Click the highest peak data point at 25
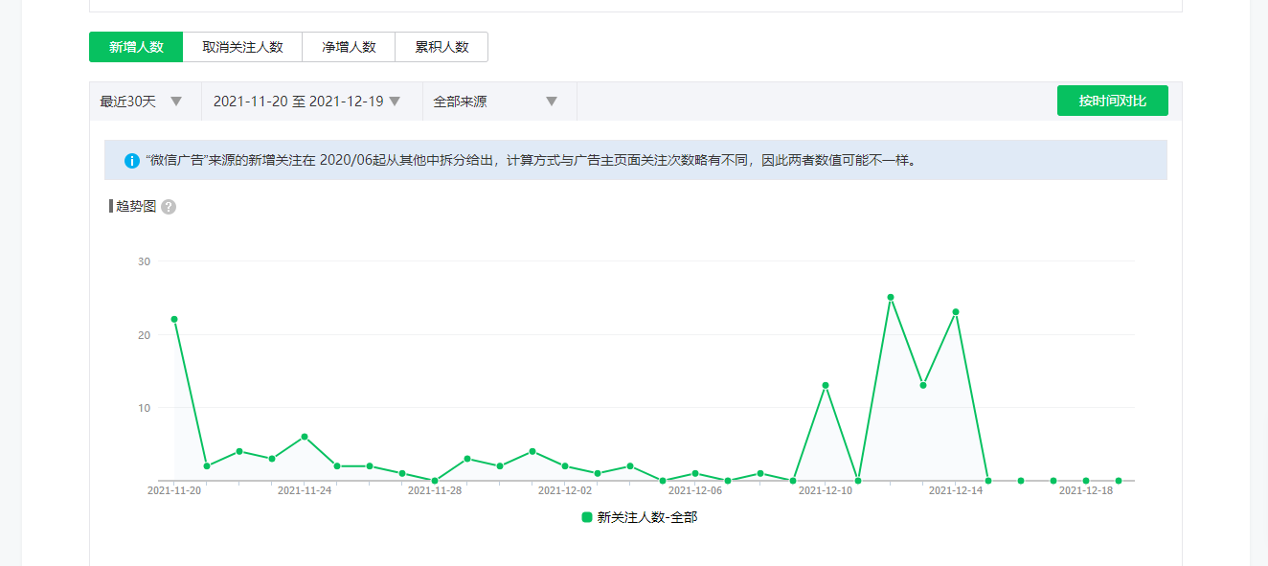Viewport: 1268px width, 566px height. [891, 297]
